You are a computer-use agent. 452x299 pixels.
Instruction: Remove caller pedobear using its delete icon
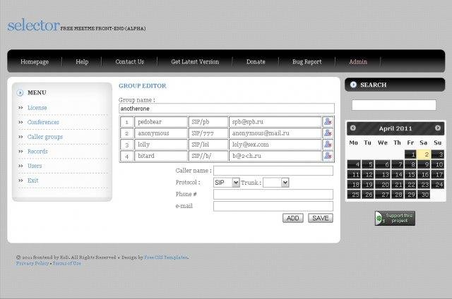[x=328, y=122]
